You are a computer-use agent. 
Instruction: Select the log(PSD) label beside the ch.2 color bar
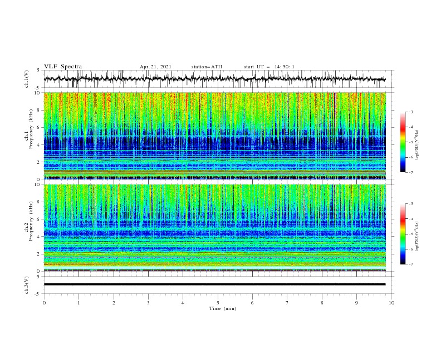tap(418, 237)
